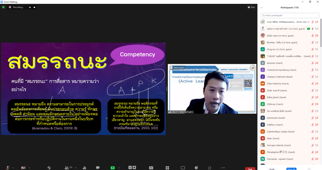End the meeting with red End button
Image resolution: width=322 pixels, height=170 pixels.
coord(250,169)
